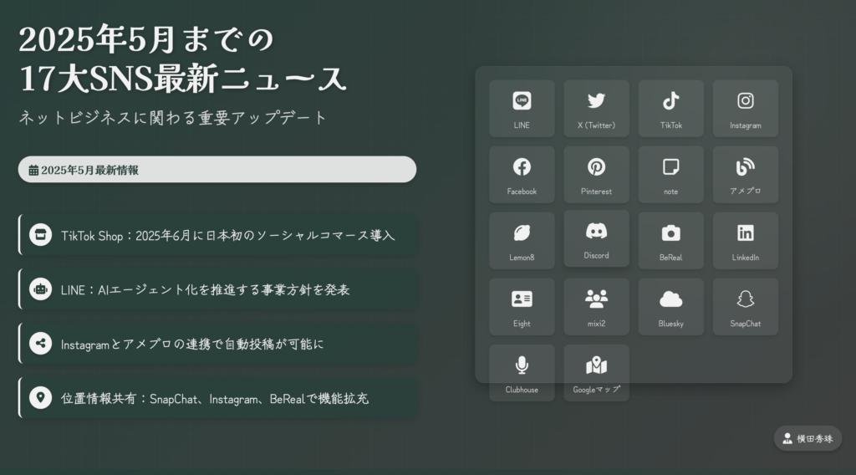Click the person icon beside 横田秀珠
The width and height of the screenshot is (856, 475).
(x=787, y=438)
